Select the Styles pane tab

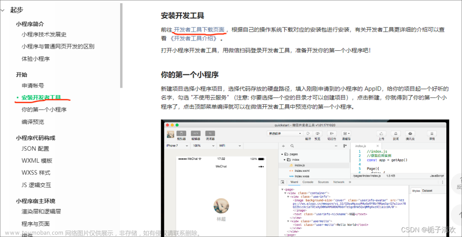(x=416, y=191)
